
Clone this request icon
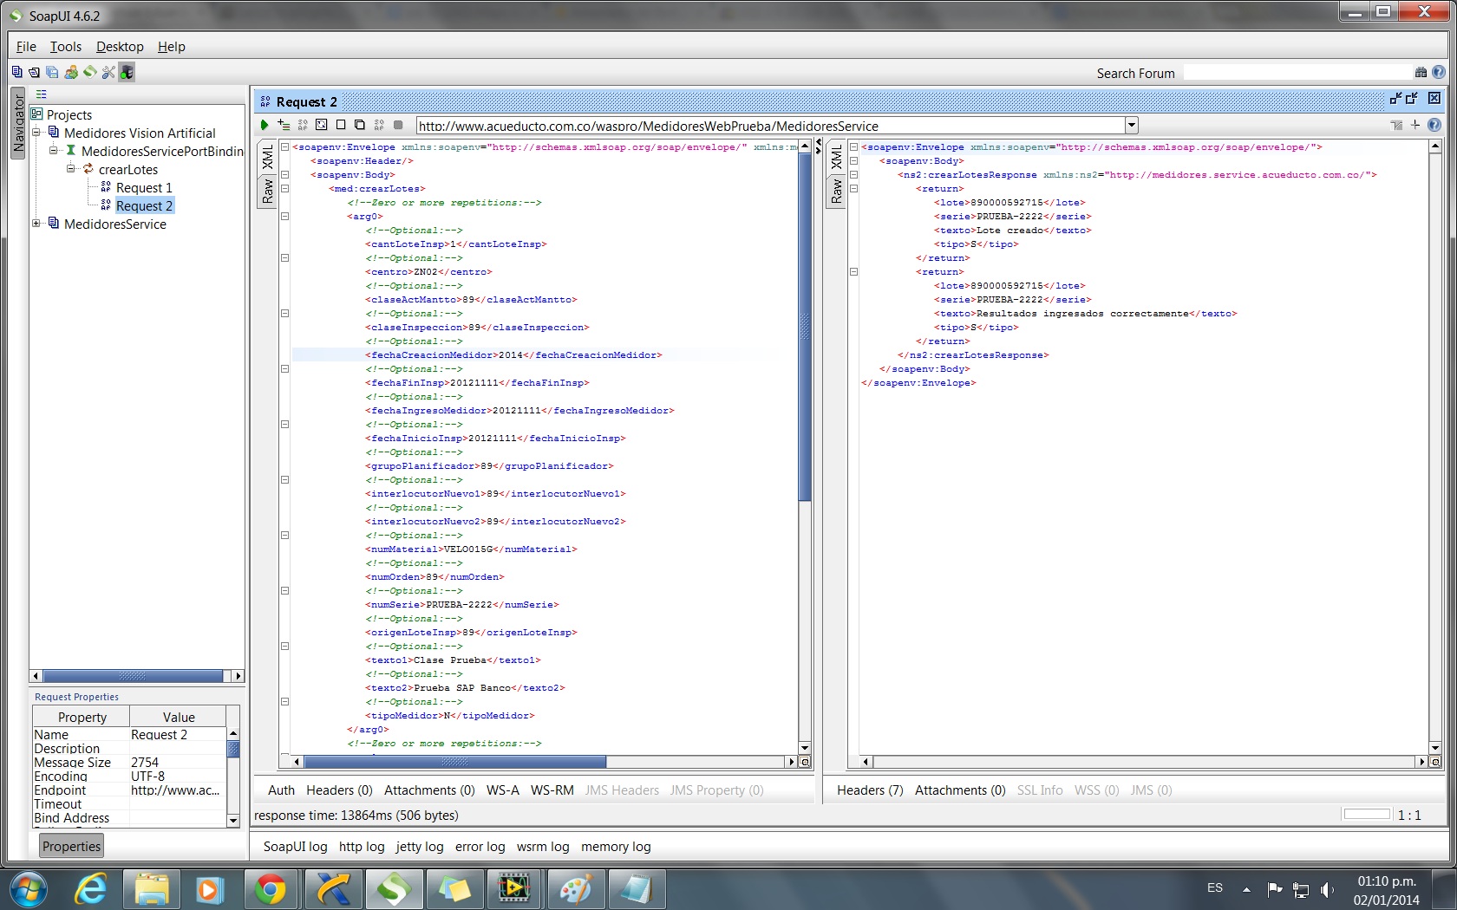pyautogui.click(x=360, y=126)
